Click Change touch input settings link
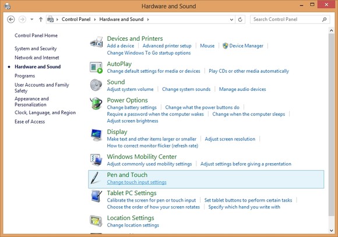The height and width of the screenshot is (237, 338). click(137, 182)
